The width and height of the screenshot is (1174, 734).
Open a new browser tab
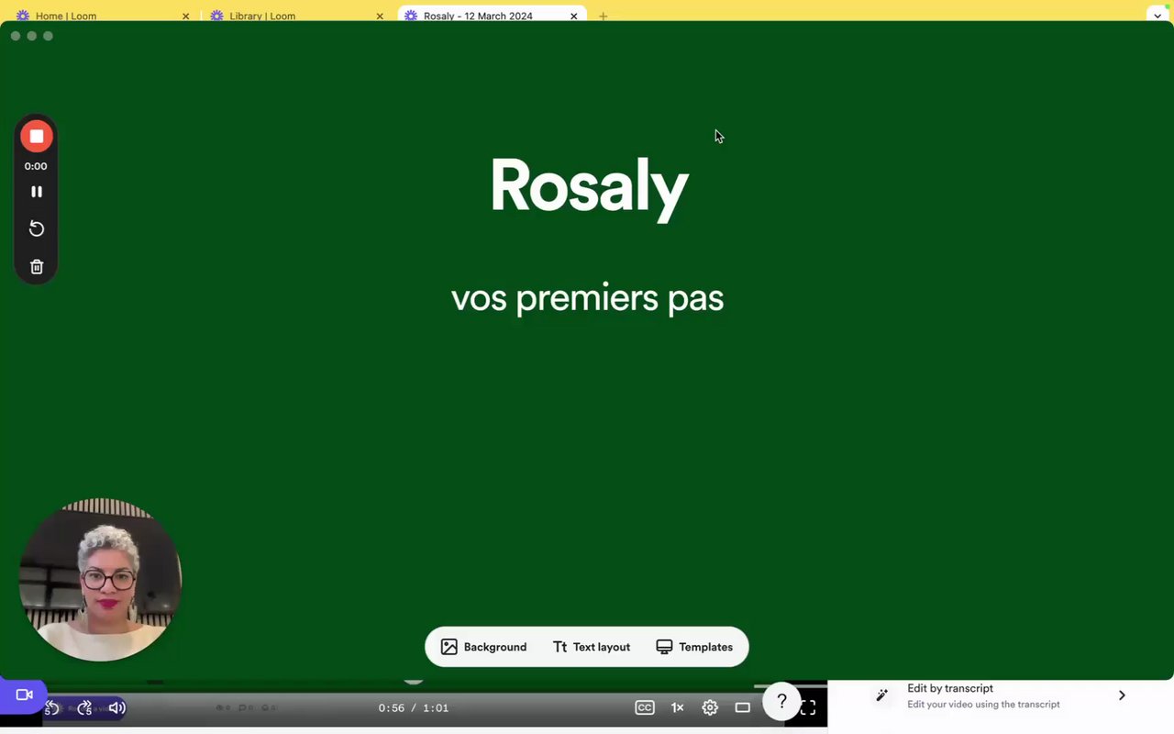[603, 16]
